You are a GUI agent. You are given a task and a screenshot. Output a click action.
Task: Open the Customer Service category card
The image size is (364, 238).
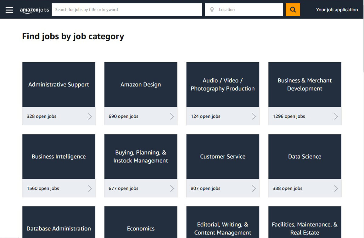[223, 165]
